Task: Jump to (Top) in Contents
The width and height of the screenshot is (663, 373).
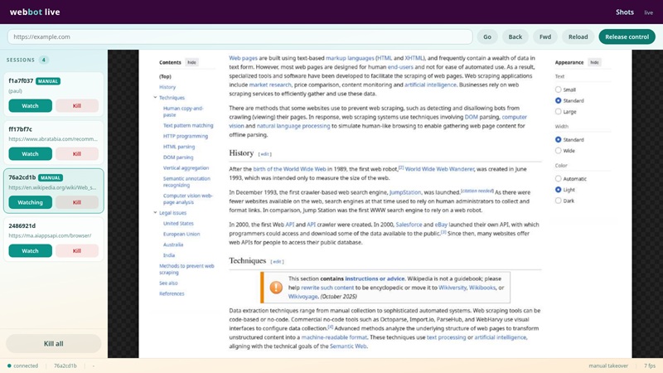Action: coord(165,76)
